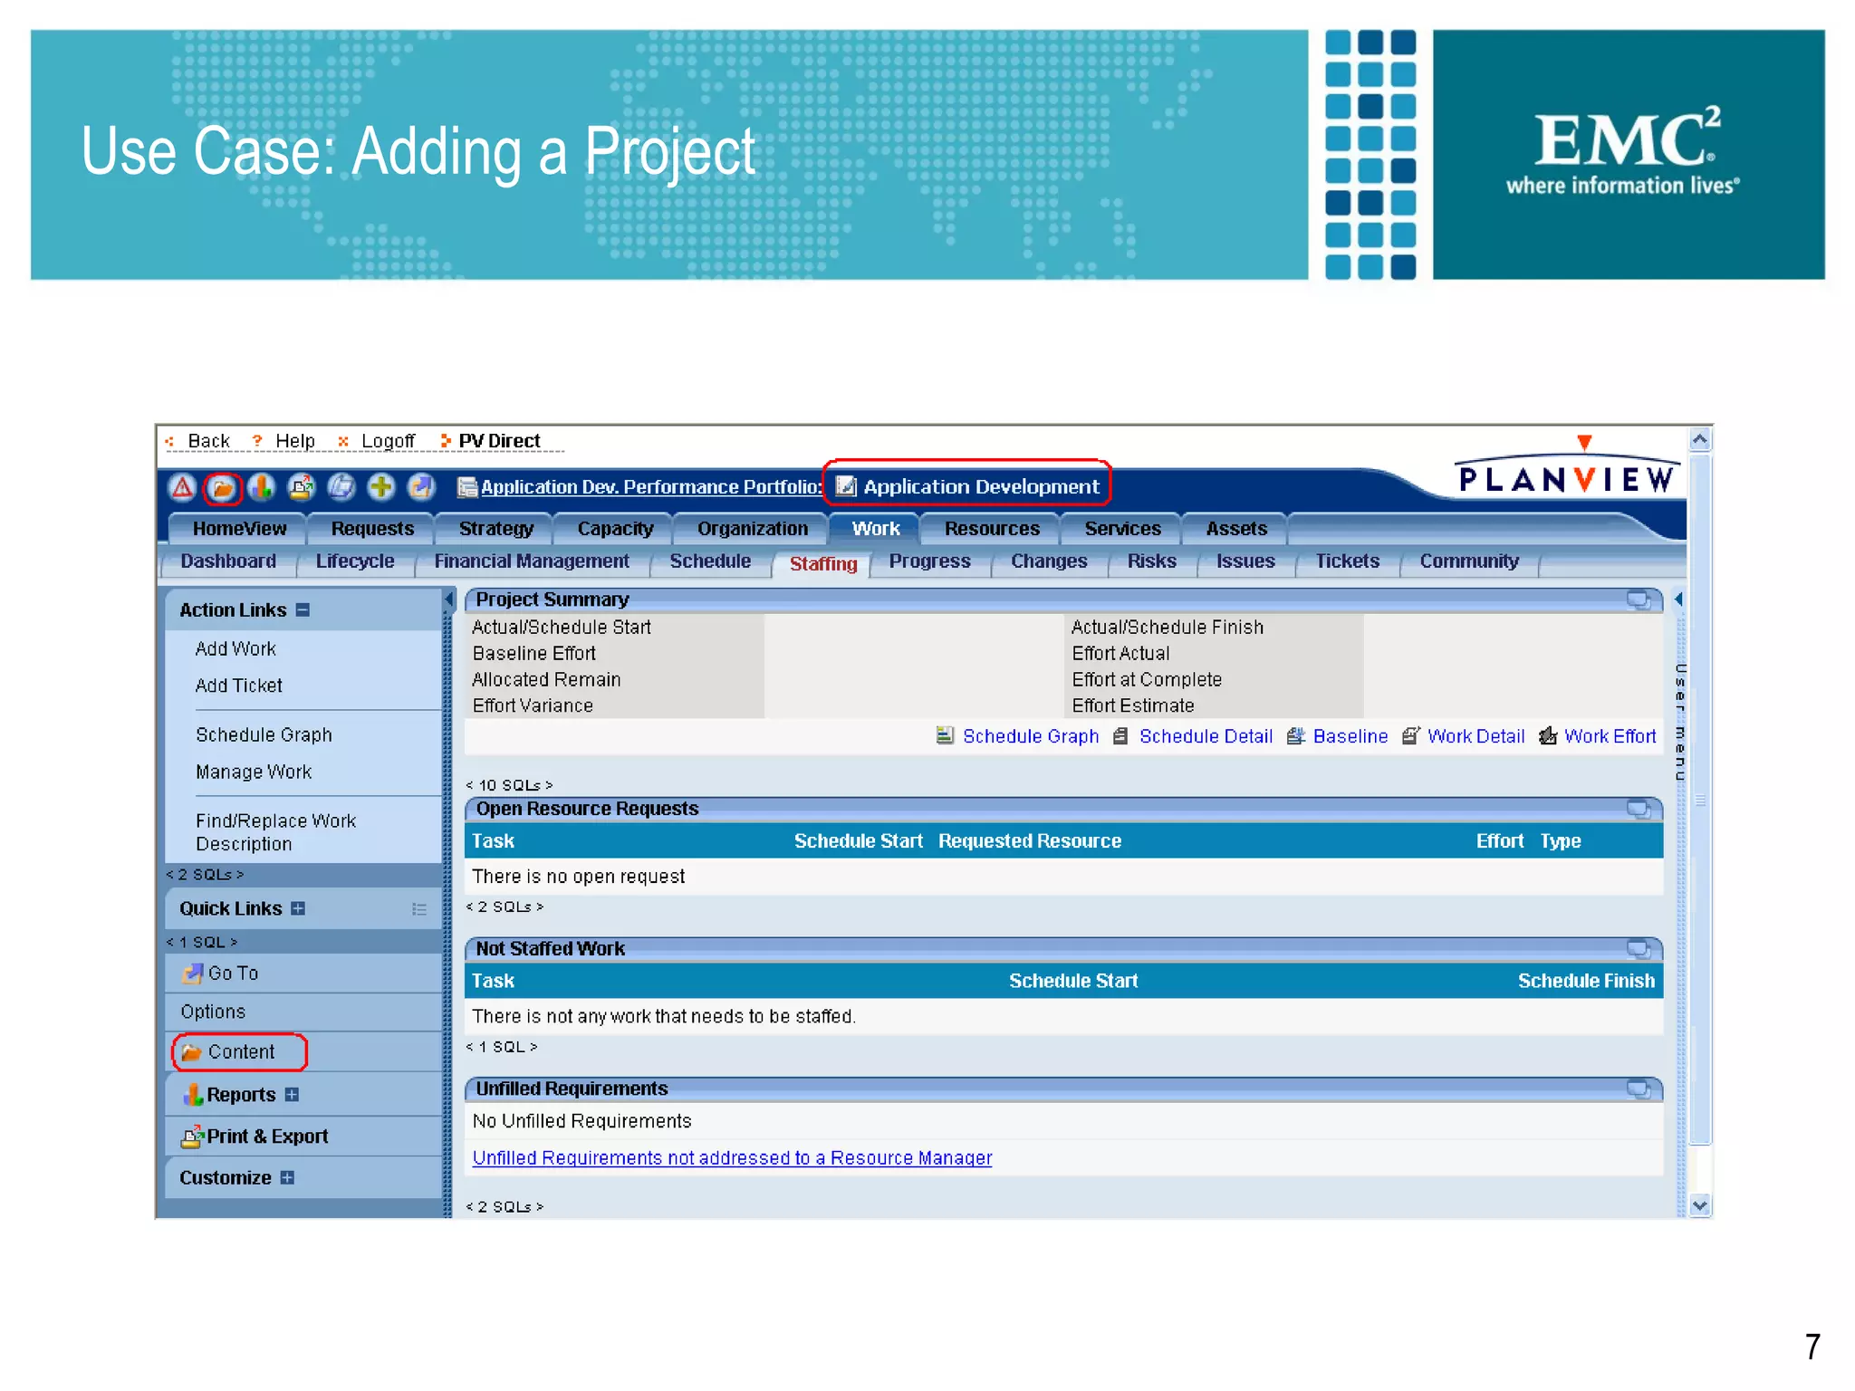Switch to the Community sub-tab

tap(1468, 561)
